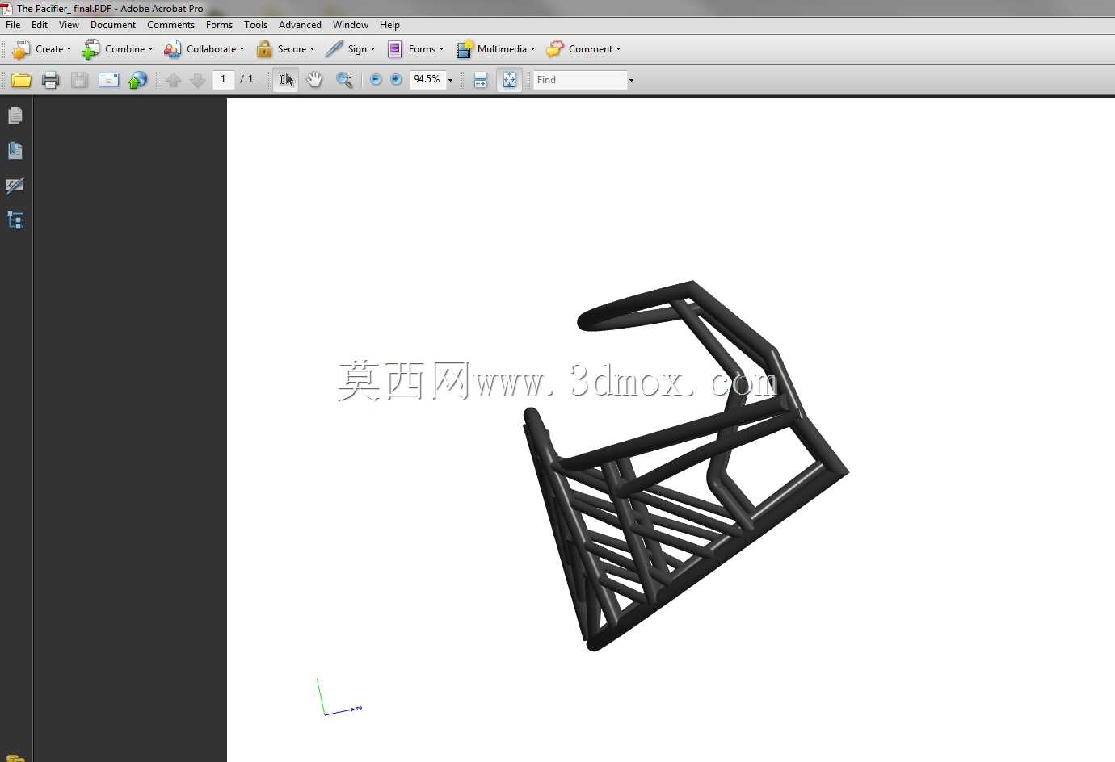Click the Collaborate people icon

(x=172, y=49)
